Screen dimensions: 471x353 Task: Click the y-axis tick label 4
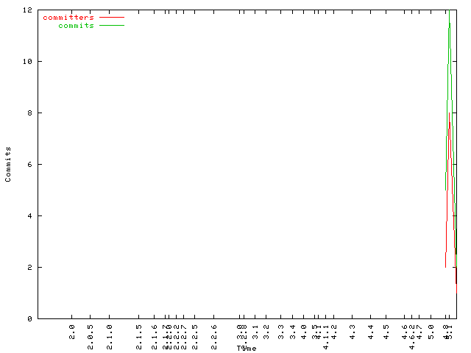coord(29,215)
